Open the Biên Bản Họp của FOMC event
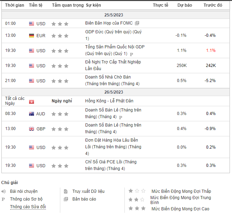 [x=109, y=23]
